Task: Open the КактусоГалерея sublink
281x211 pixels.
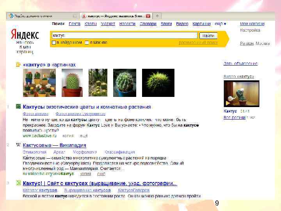Action: click(134, 190)
